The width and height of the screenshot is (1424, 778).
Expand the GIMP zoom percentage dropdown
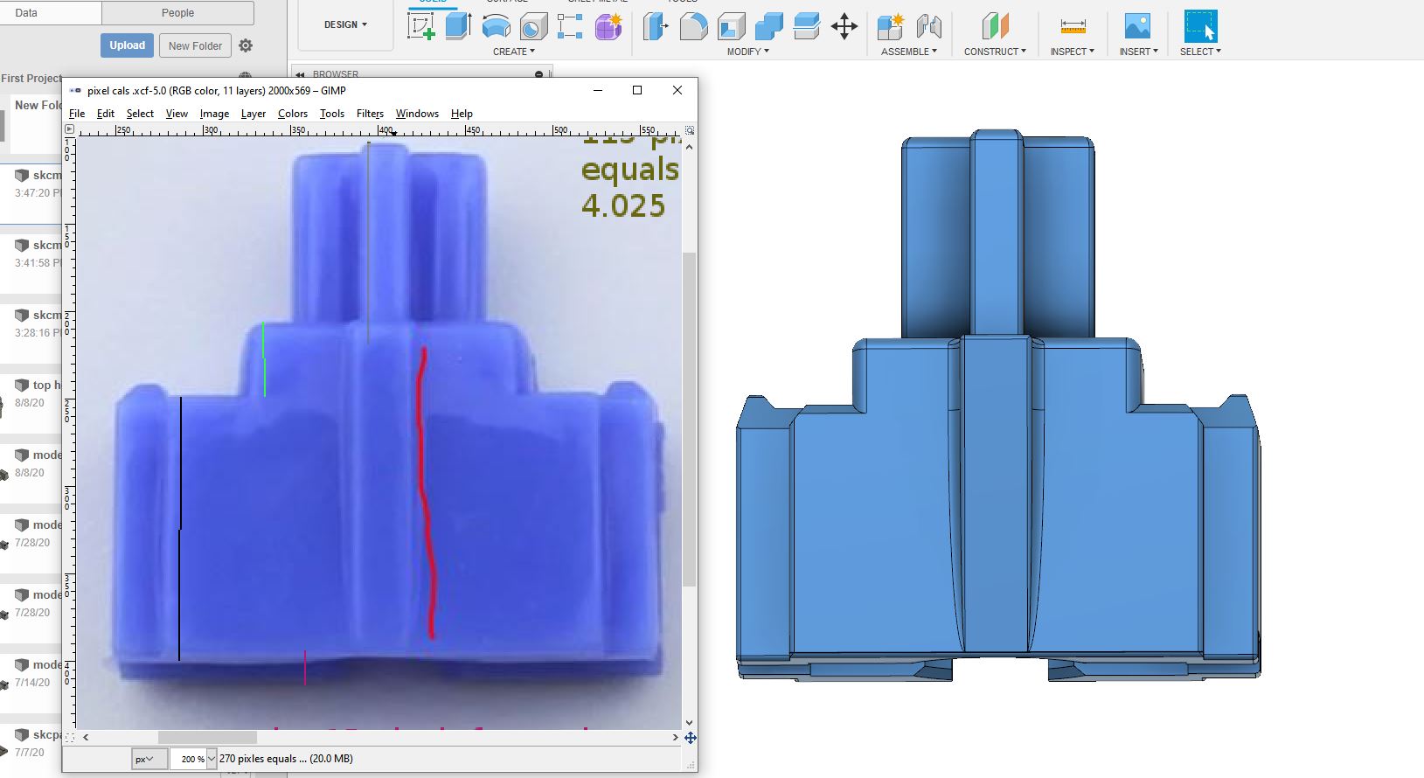click(212, 759)
